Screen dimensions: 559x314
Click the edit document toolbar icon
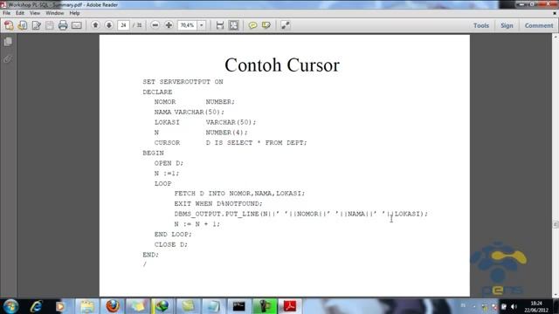[36, 25]
